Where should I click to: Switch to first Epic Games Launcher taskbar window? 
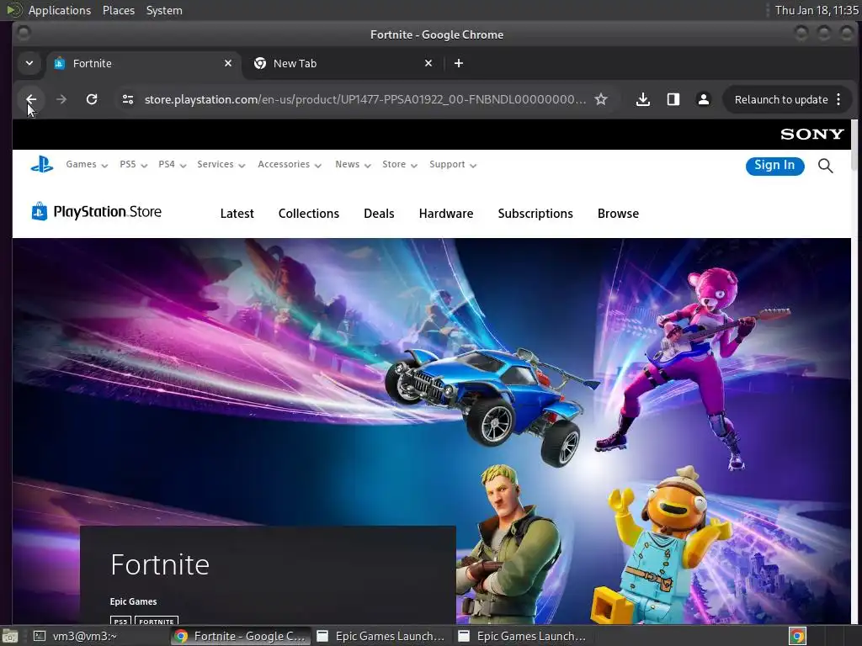(382, 636)
